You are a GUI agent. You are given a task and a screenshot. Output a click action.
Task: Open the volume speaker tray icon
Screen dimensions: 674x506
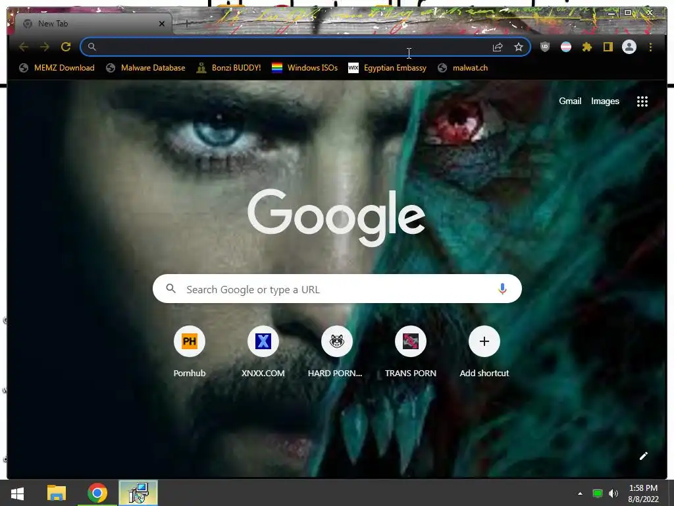[x=613, y=493]
